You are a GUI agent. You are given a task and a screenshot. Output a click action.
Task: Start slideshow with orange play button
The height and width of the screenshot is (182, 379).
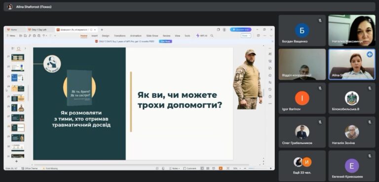[221, 168]
